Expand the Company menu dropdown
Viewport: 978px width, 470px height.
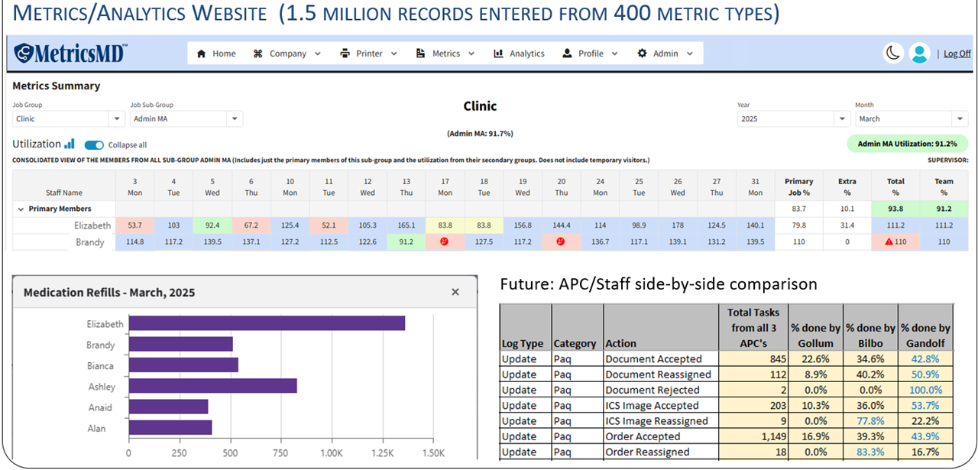tap(287, 53)
